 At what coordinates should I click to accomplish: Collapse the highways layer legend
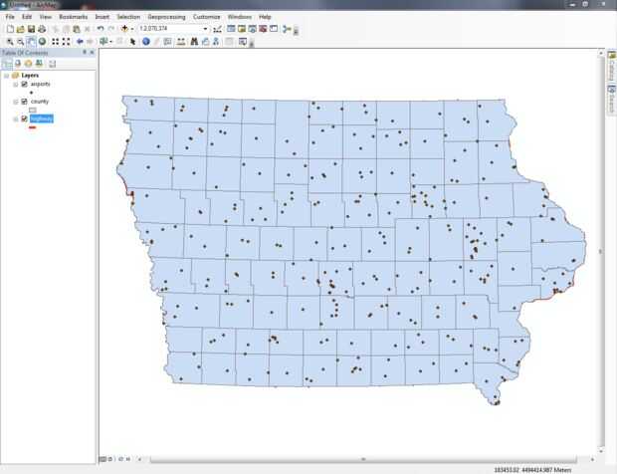16,118
